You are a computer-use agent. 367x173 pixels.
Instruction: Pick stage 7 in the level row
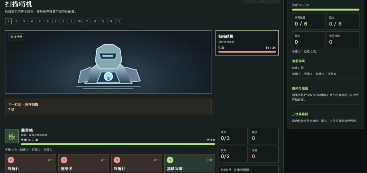coord(55,21)
